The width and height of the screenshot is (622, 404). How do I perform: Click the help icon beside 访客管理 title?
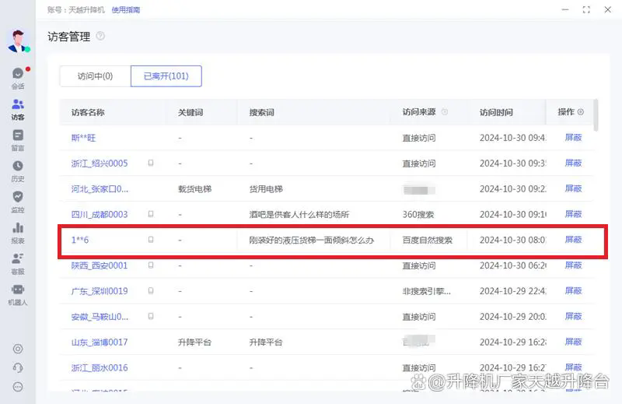100,37
